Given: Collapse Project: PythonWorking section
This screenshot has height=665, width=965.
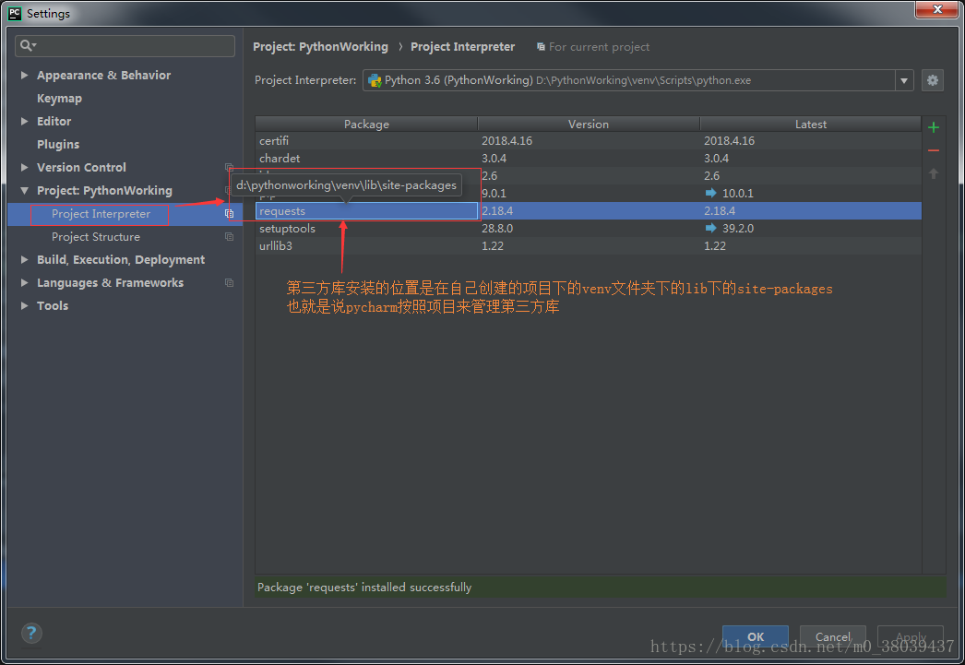Looking at the screenshot, I should (25, 191).
